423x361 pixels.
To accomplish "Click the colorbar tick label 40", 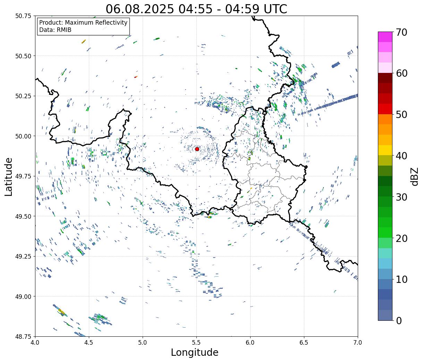I will [x=401, y=156].
